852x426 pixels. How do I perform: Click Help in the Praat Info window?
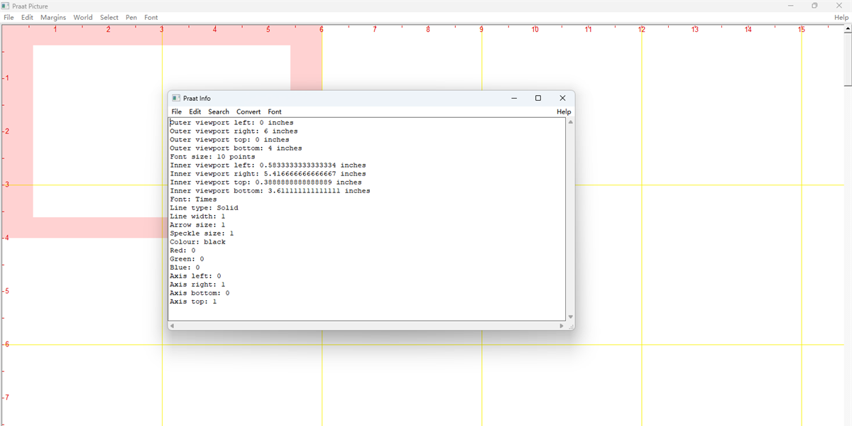tap(563, 111)
